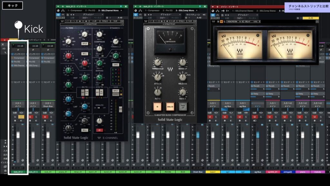This screenshot has width=330, height=186.
Task: Click preset browser icon in kick_01 2 window
Action: 68,15
